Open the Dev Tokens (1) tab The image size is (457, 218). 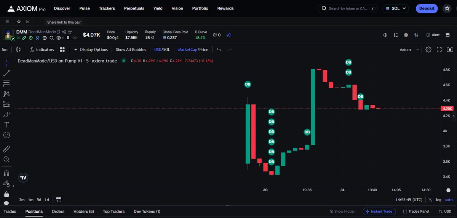pos(147,211)
